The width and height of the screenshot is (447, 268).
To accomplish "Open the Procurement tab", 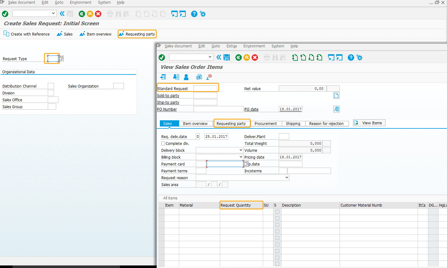I will click(x=266, y=123).
